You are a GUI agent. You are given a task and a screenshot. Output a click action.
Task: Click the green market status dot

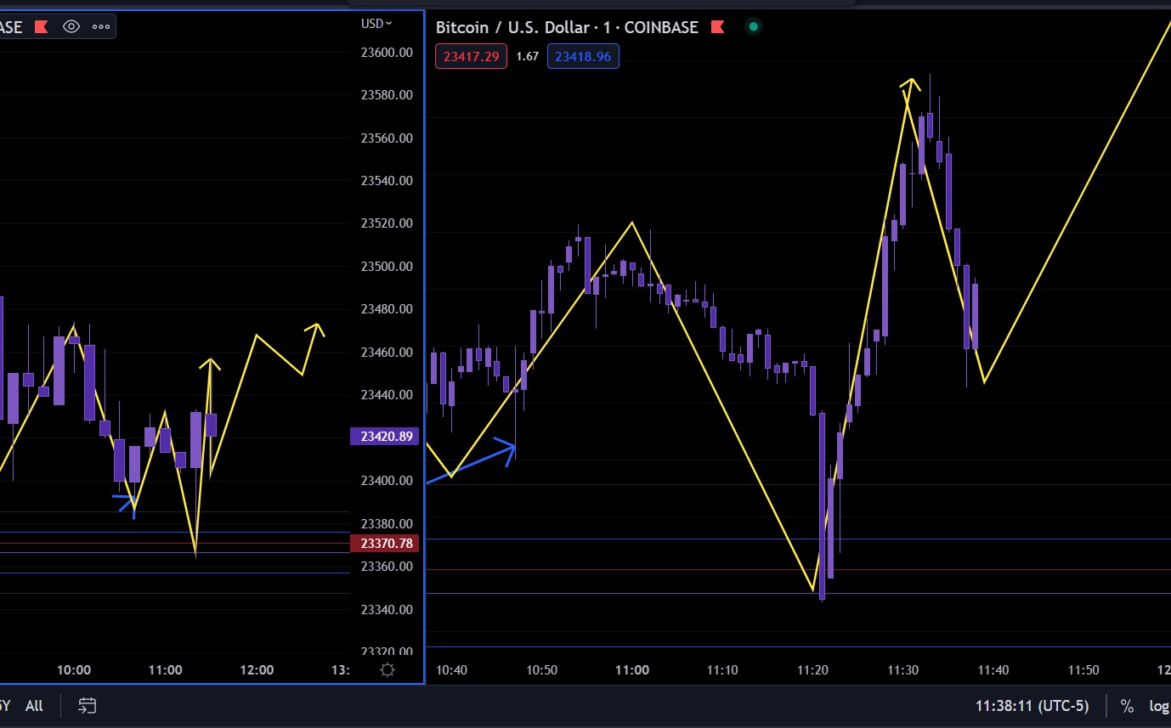pyautogui.click(x=753, y=26)
